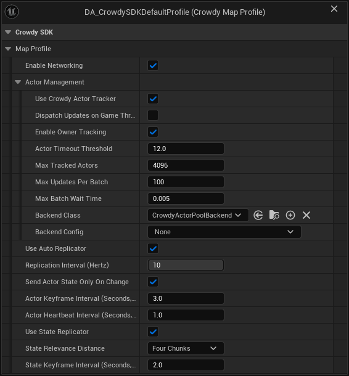Screen dimensions: 349x376
Task: Clear the Backend Class value
Action: (x=306, y=215)
